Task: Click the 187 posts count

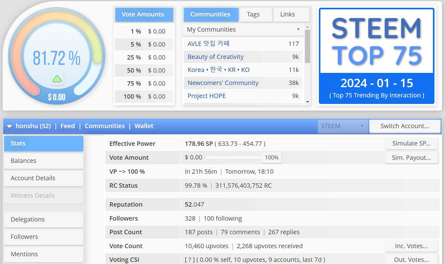Action: click(x=199, y=232)
